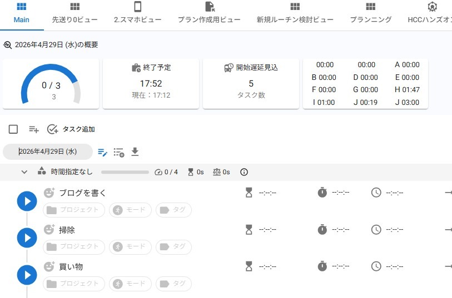The image size is (452, 298).
Task: Click the emoji icon for ブログを書く
Action: tap(49, 193)
